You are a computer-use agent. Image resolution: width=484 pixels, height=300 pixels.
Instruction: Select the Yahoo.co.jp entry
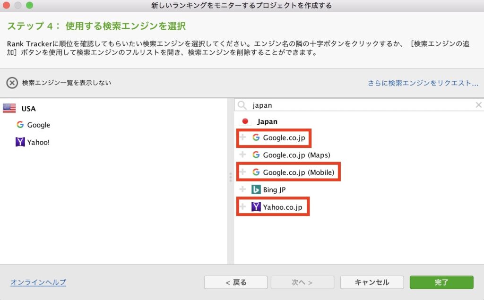click(283, 207)
